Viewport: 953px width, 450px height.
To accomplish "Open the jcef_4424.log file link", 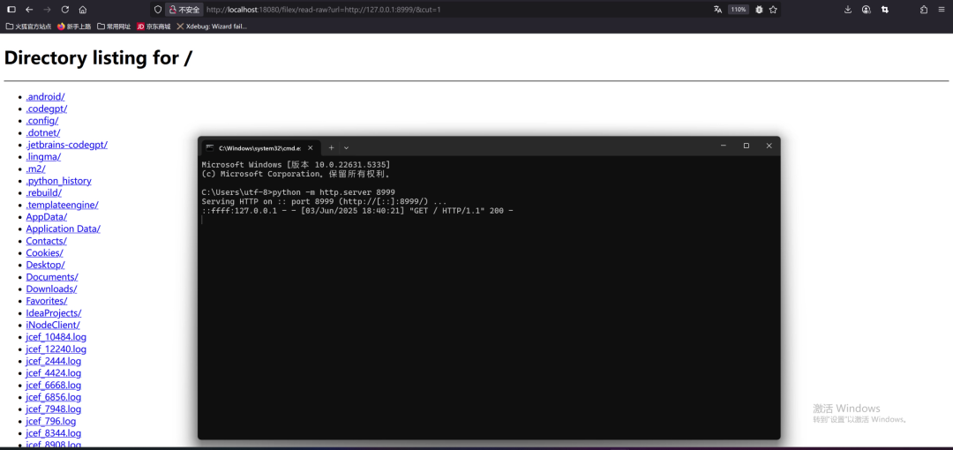I will [54, 372].
